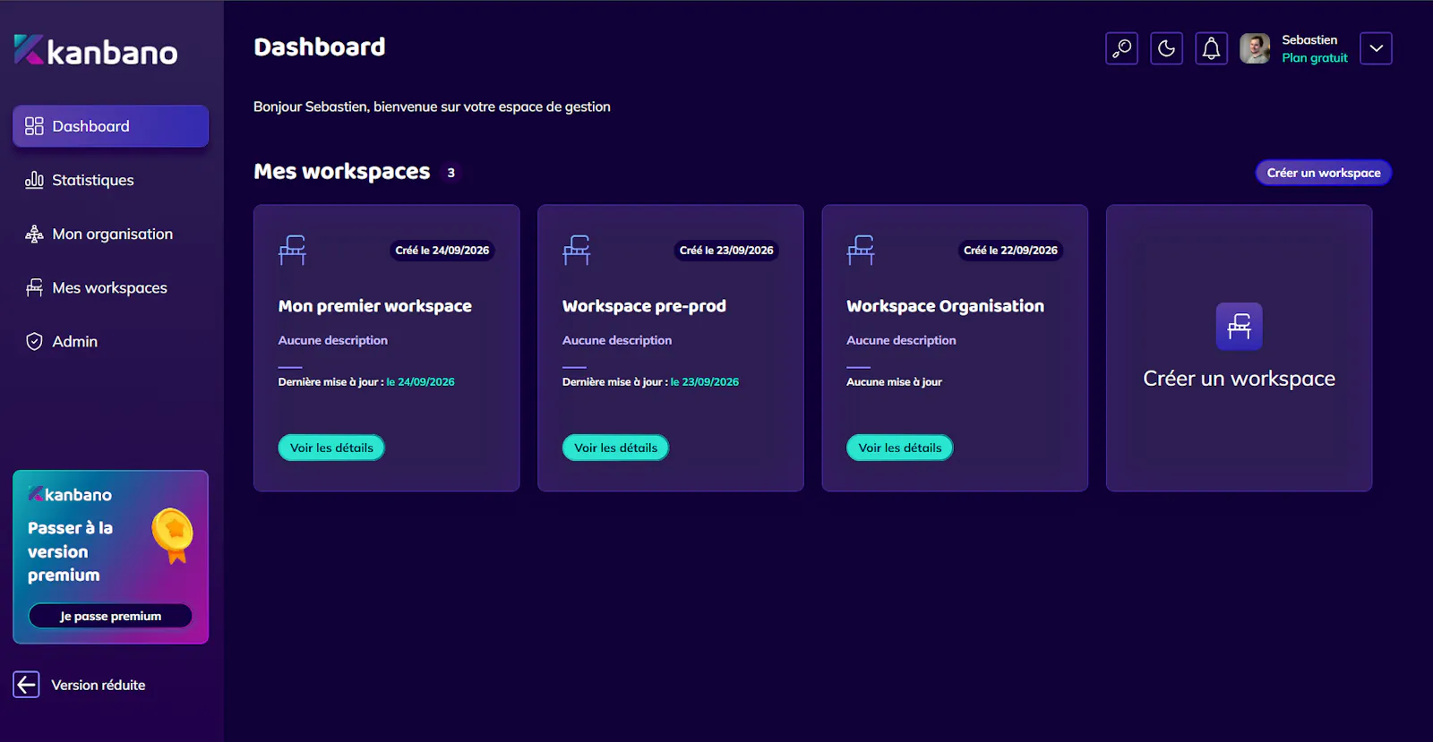The image size is (1433, 742).
Task: Click 'Créé le 23/09/2026' date badge
Action: coord(726,251)
